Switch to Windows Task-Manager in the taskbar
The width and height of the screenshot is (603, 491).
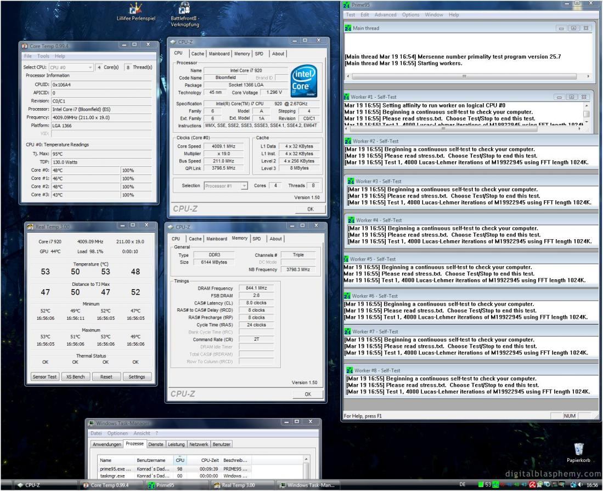click(308, 485)
